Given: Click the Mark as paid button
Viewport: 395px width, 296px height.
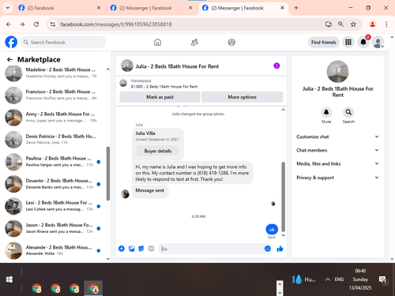Looking at the screenshot, I should 160,97.
